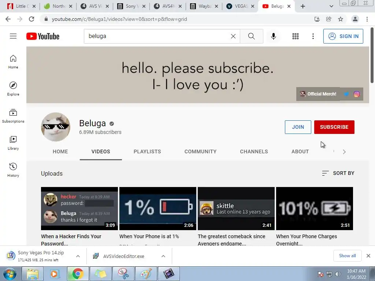Share this page via browser share icon
375x281 pixels.
329,19
